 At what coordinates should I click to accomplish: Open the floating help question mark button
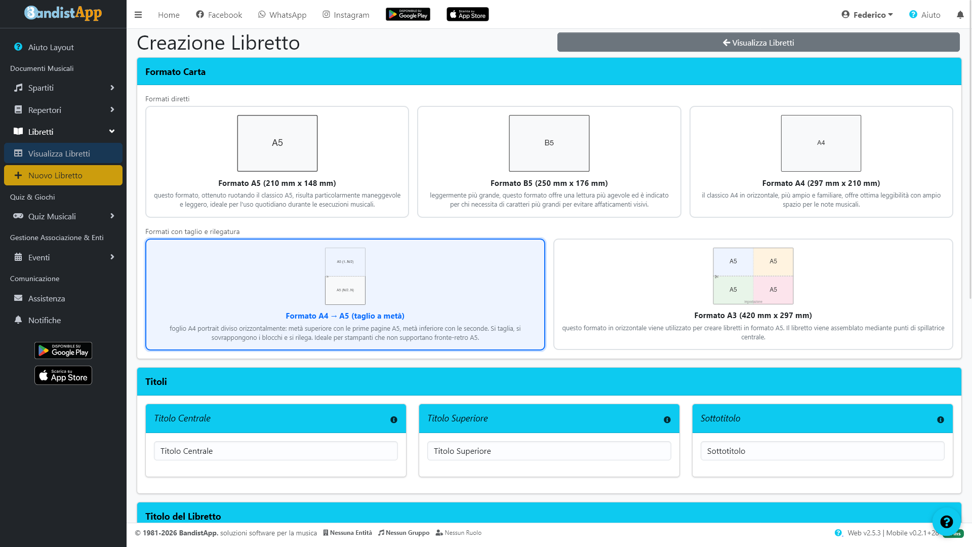pyautogui.click(x=947, y=522)
